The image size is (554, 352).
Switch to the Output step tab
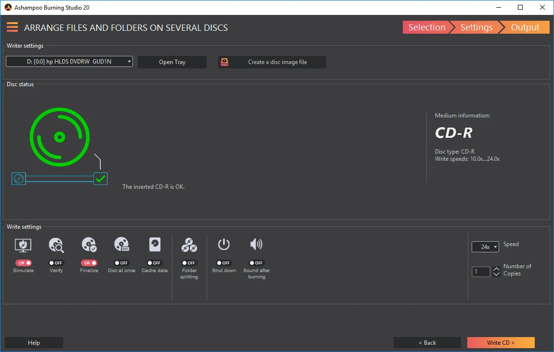(x=525, y=27)
